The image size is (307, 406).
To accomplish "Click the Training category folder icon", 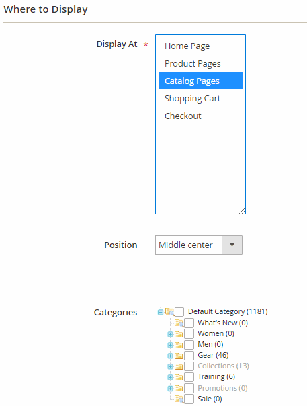I will [179, 377].
